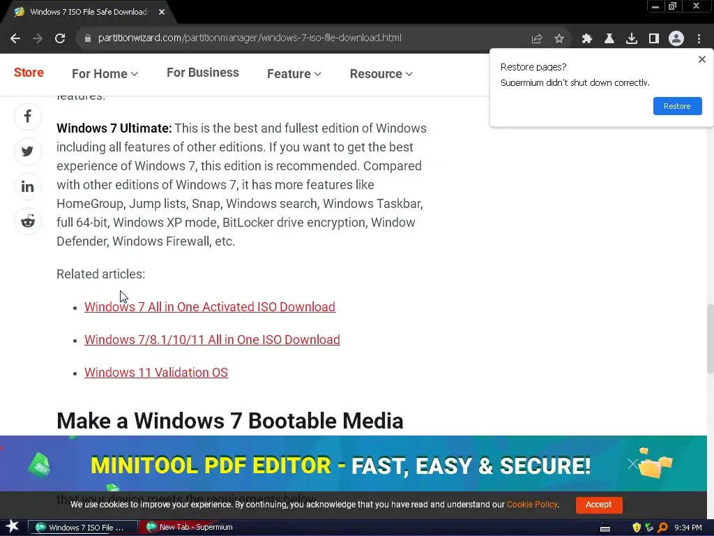Click the magnifier tray icon
Viewport: 714px width, 536px height.
[662, 528]
